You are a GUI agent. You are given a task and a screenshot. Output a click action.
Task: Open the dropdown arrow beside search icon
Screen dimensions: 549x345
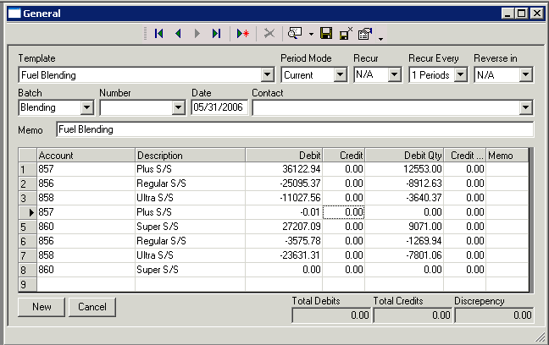pos(311,35)
